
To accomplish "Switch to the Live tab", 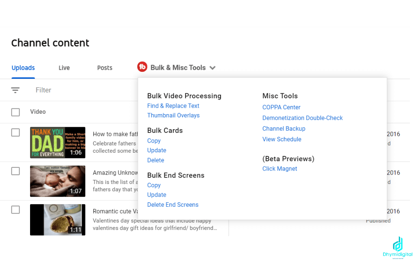I will pyautogui.click(x=64, y=68).
